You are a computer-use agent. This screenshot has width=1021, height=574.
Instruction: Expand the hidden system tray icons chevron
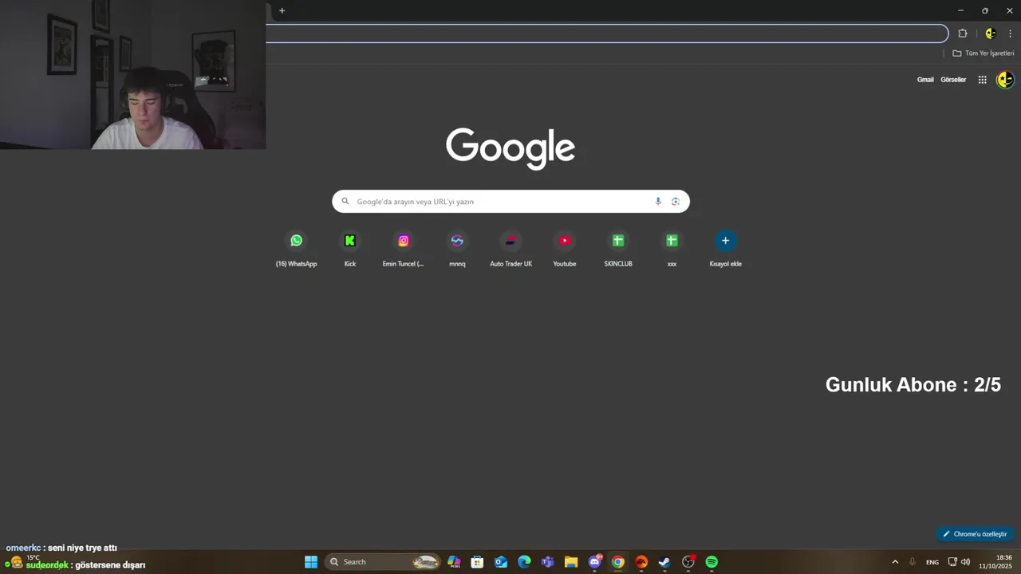(x=895, y=562)
